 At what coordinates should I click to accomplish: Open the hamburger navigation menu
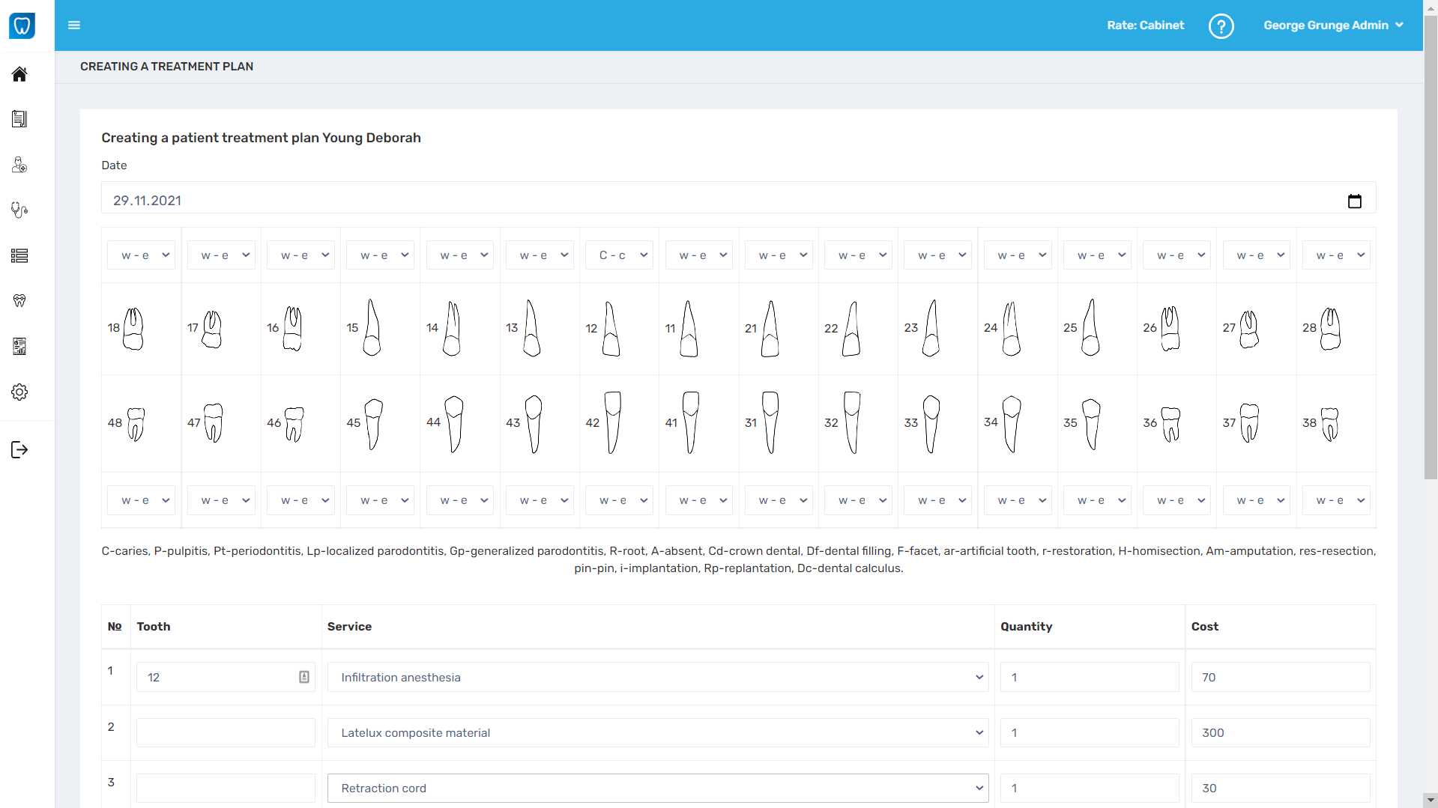[x=74, y=25]
